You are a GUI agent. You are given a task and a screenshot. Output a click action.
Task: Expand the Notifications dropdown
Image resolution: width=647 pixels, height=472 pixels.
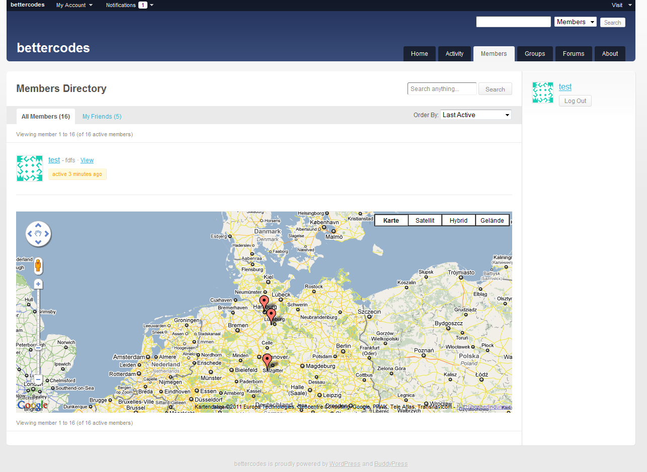[x=129, y=5]
